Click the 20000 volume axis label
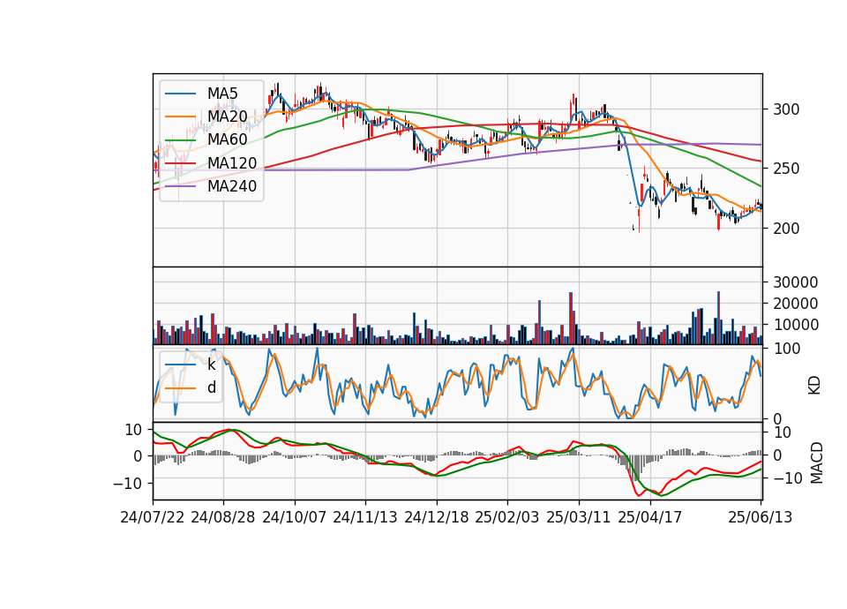847x609 pixels. click(x=796, y=304)
